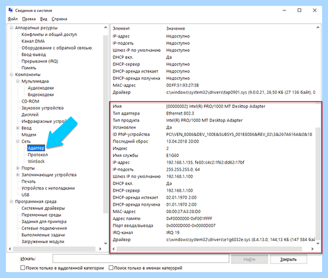328x278 pixels.
Task: Open the Файл menu
Action: pos(13,19)
